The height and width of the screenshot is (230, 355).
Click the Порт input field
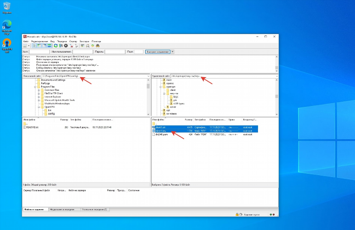139,52
